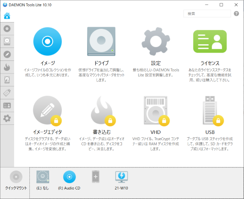The width and height of the screenshot is (244, 199).
Task: Select the (F:) Audio CD drive
Action: [x=69, y=177]
